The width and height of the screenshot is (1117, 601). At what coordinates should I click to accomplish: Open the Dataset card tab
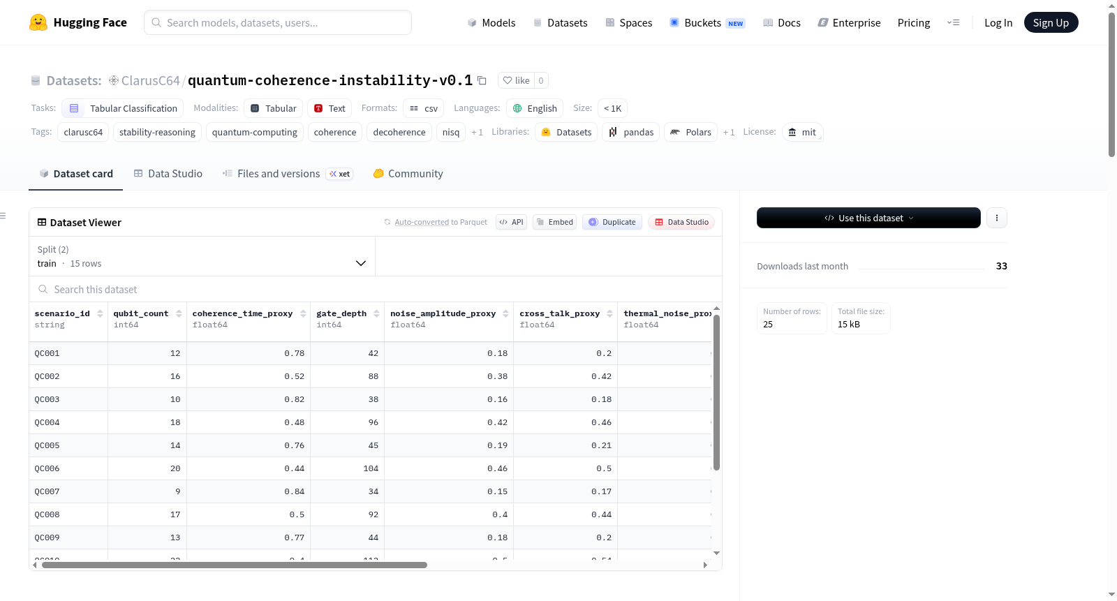pyautogui.click(x=75, y=174)
